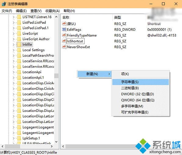Select the NeverShowExt value name
The image size is (182, 155).
pyautogui.click(x=78, y=47)
